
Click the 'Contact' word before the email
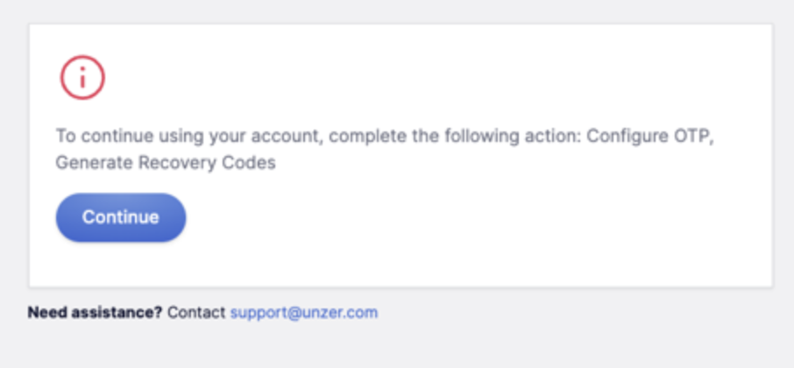[x=196, y=312]
